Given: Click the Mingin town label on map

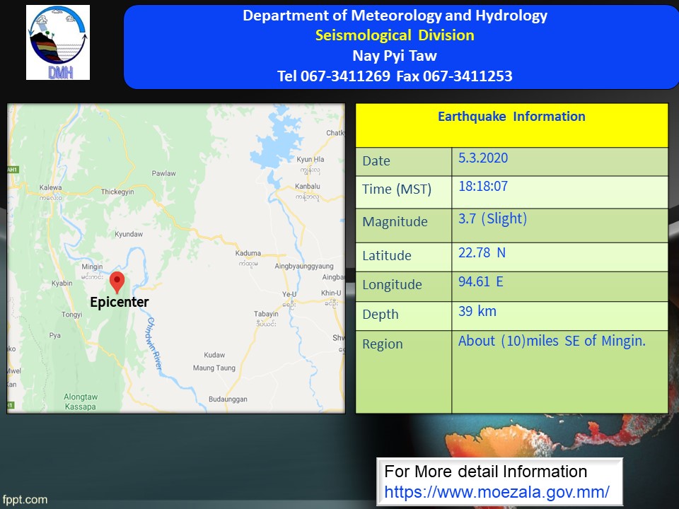Looking at the screenshot, I should coord(92,267).
